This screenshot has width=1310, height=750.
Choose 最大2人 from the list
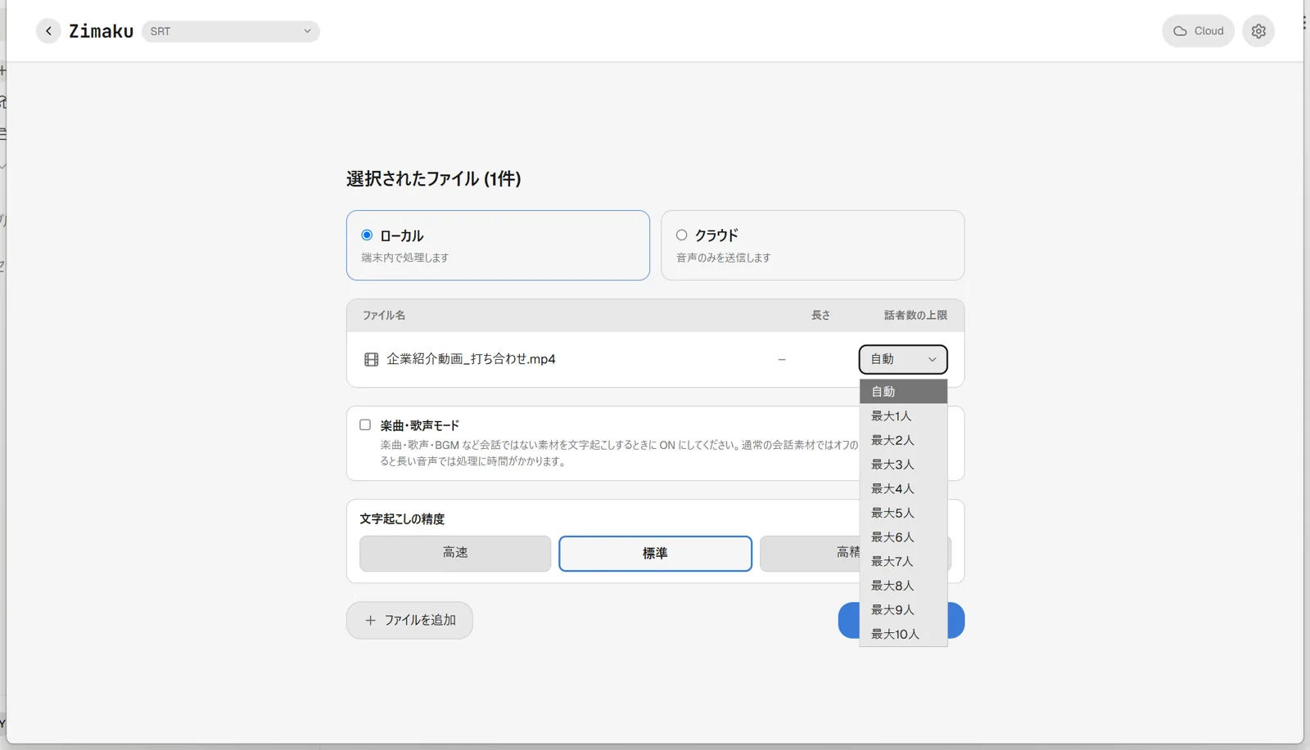(x=903, y=440)
